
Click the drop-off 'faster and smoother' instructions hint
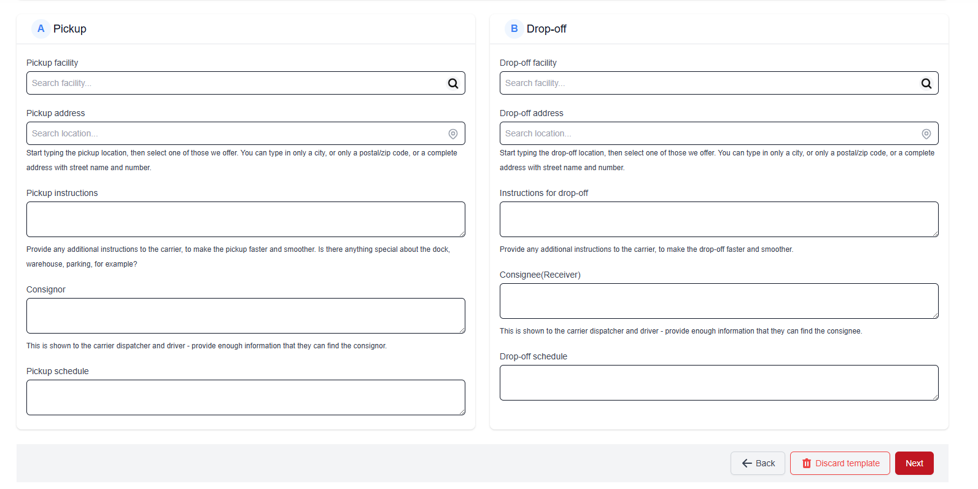pos(646,249)
